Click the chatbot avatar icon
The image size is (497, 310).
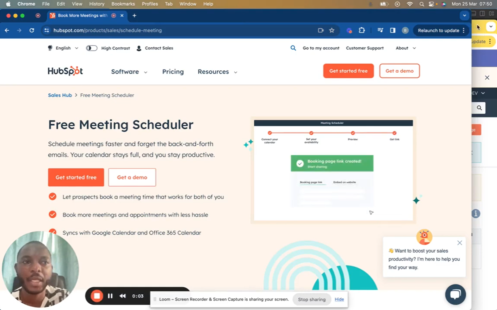click(424, 237)
